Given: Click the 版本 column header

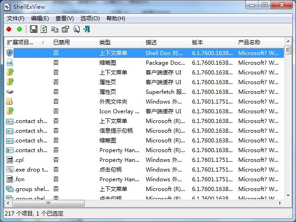Looking at the screenshot, I should coord(197,43).
